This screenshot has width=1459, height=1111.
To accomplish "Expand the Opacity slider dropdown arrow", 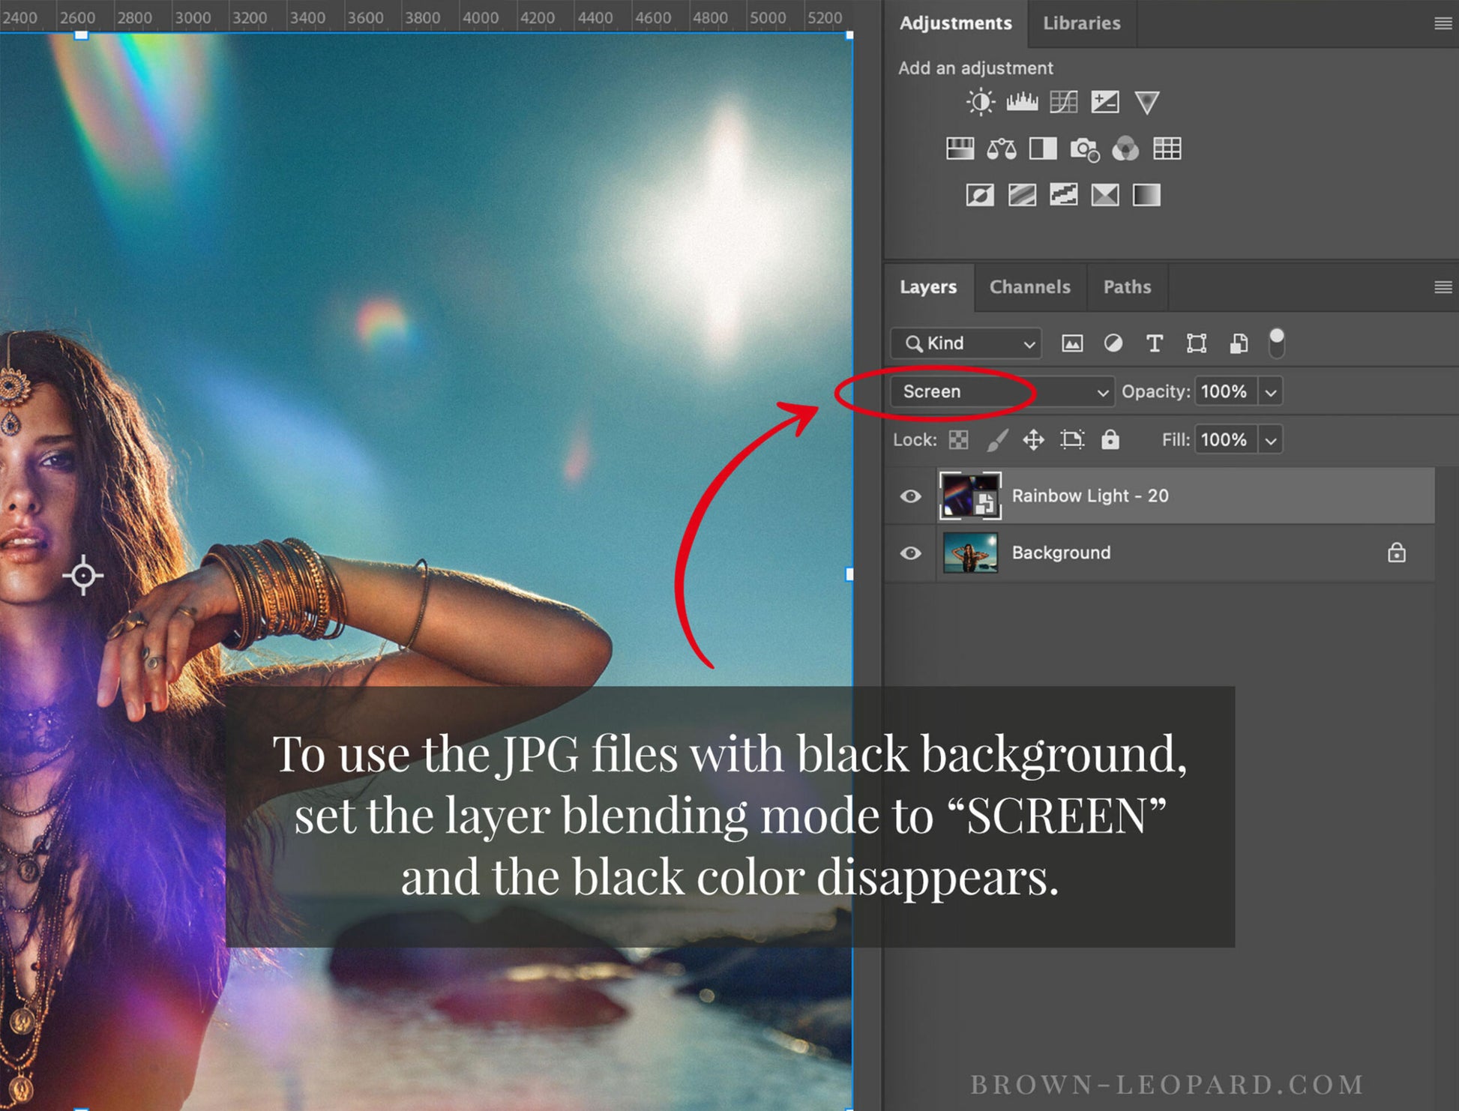I will tap(1270, 392).
